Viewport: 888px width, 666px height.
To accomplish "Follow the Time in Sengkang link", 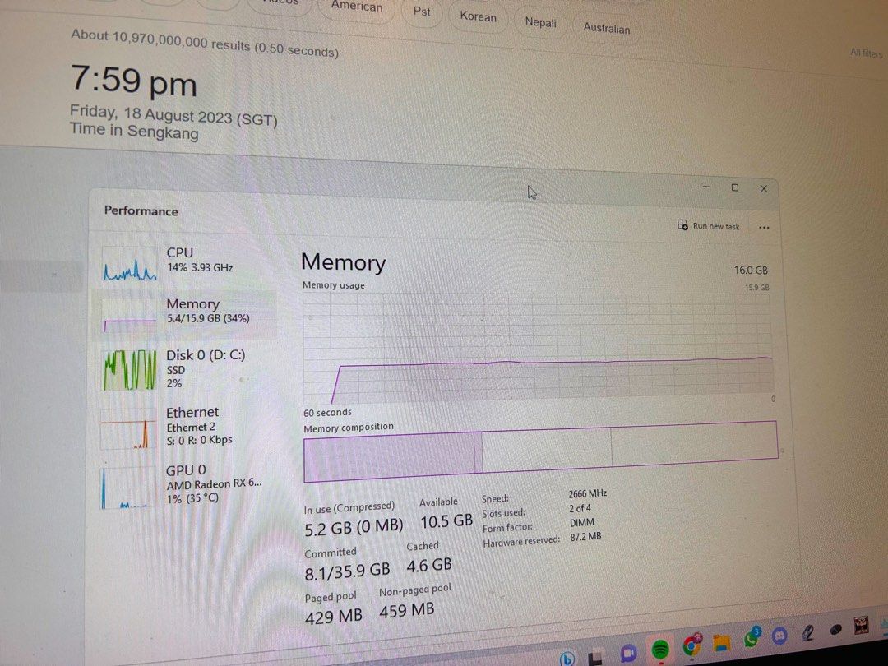I will 133,132.
